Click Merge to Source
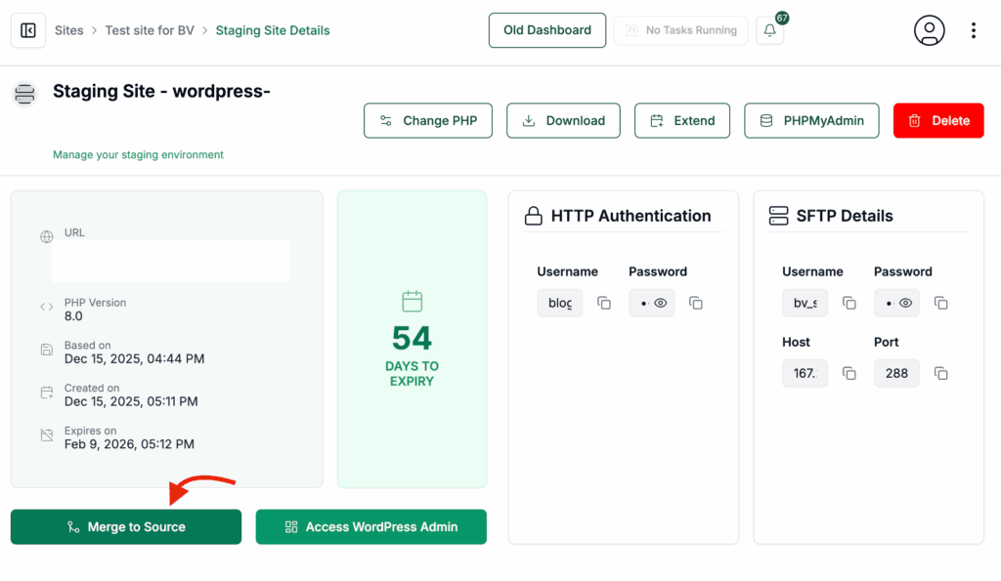The image size is (1001, 581). pos(126,526)
